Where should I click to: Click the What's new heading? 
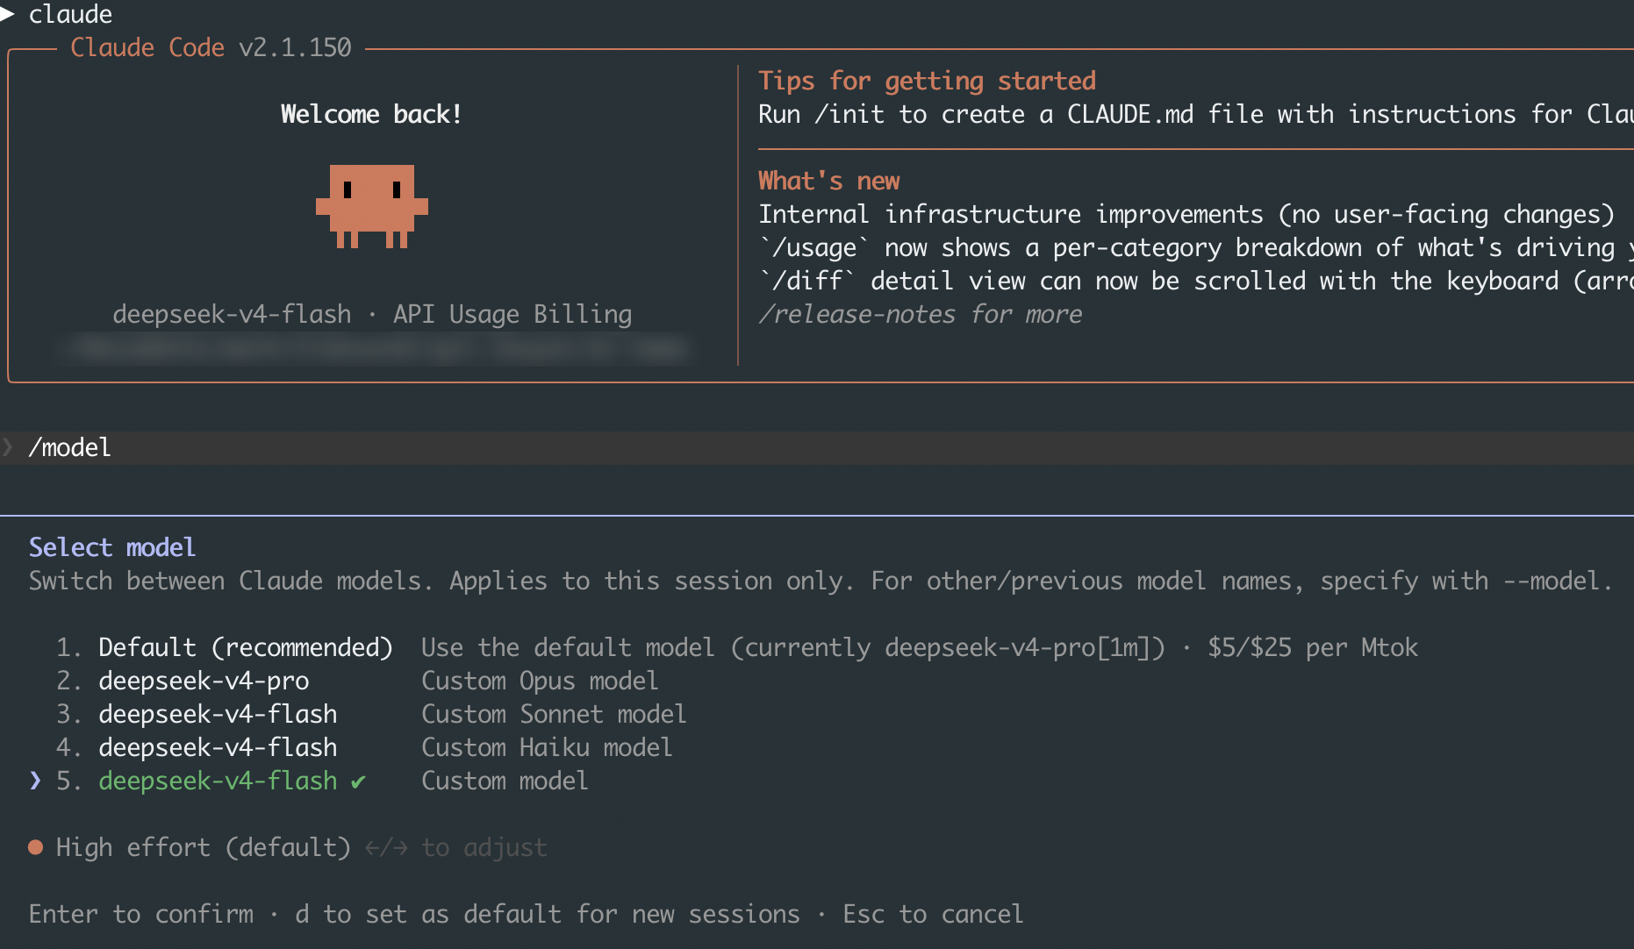pos(829,181)
